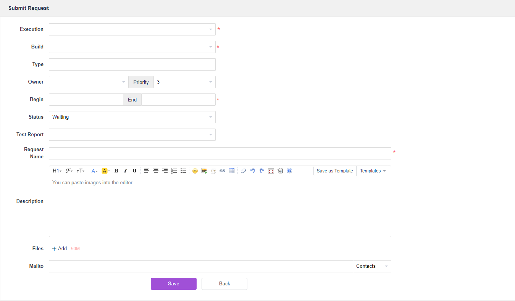Open the editor help/about icon
The image size is (515, 301).
289,171
